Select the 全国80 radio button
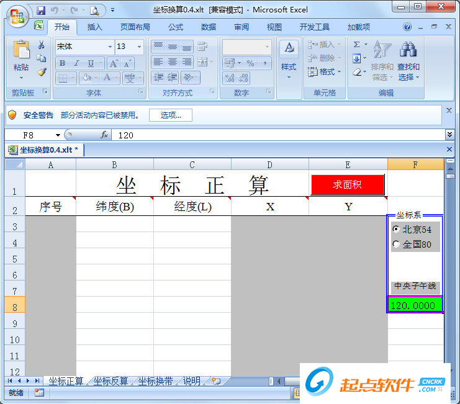The image size is (460, 404). (396, 244)
